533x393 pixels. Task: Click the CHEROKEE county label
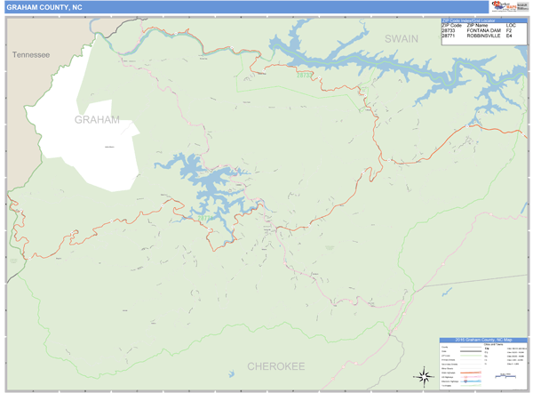tap(275, 366)
